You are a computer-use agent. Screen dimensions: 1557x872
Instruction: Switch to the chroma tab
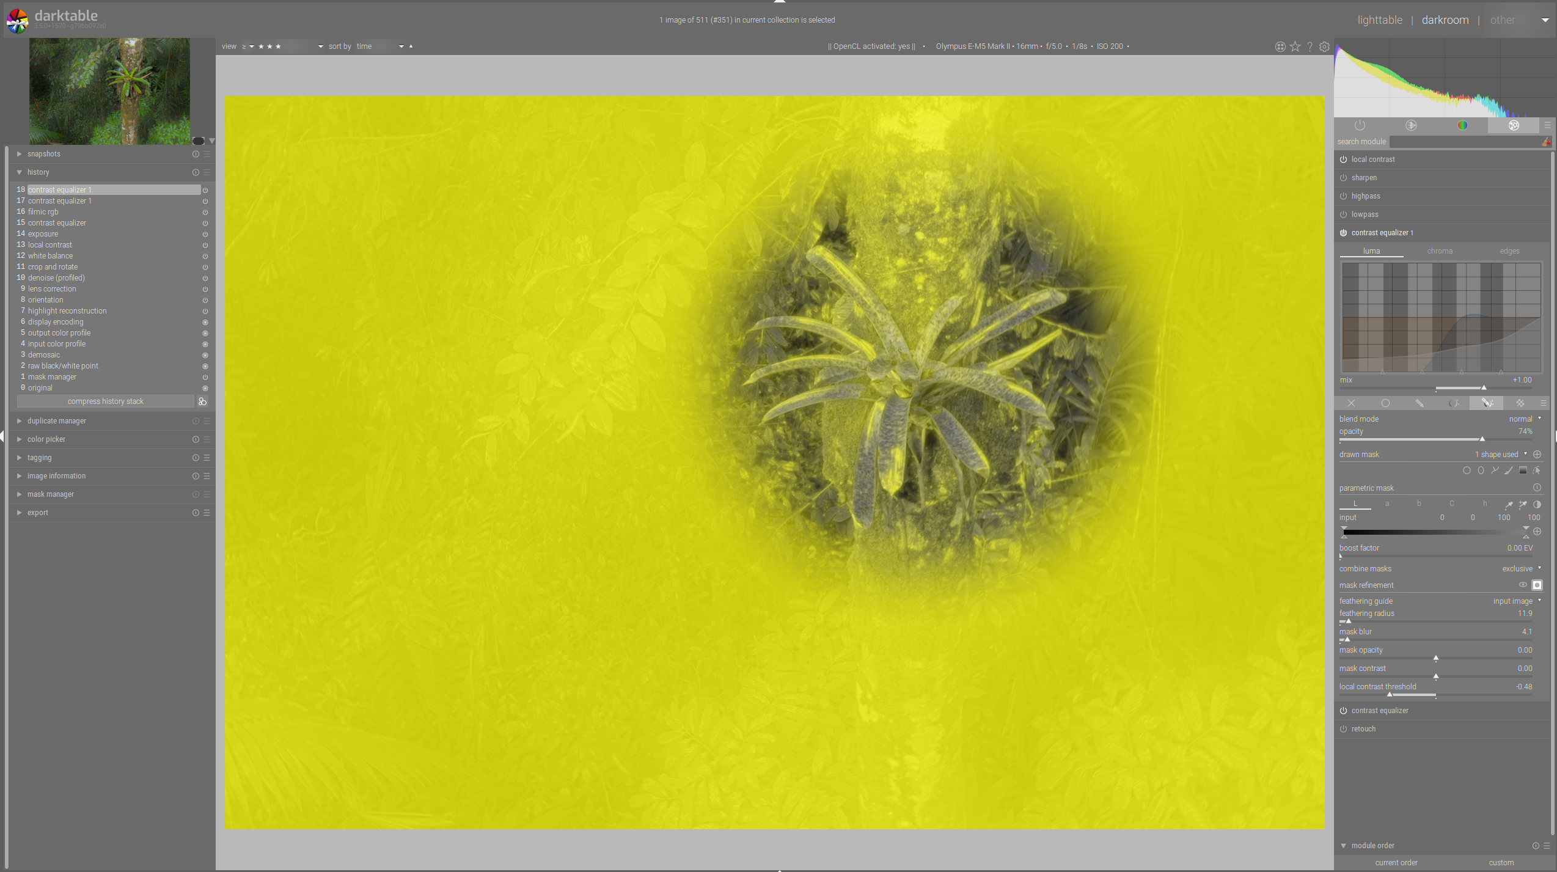(x=1440, y=251)
